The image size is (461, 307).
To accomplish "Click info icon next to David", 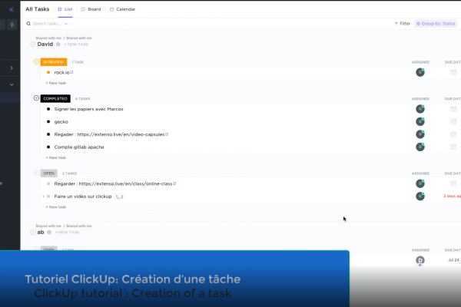I will [x=58, y=45].
